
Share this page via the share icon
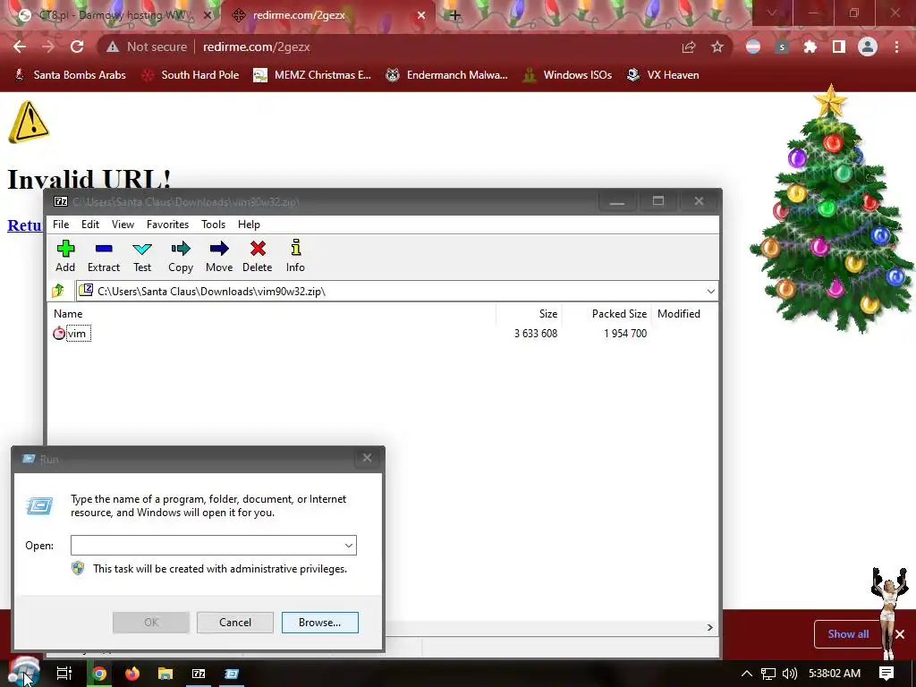(689, 47)
